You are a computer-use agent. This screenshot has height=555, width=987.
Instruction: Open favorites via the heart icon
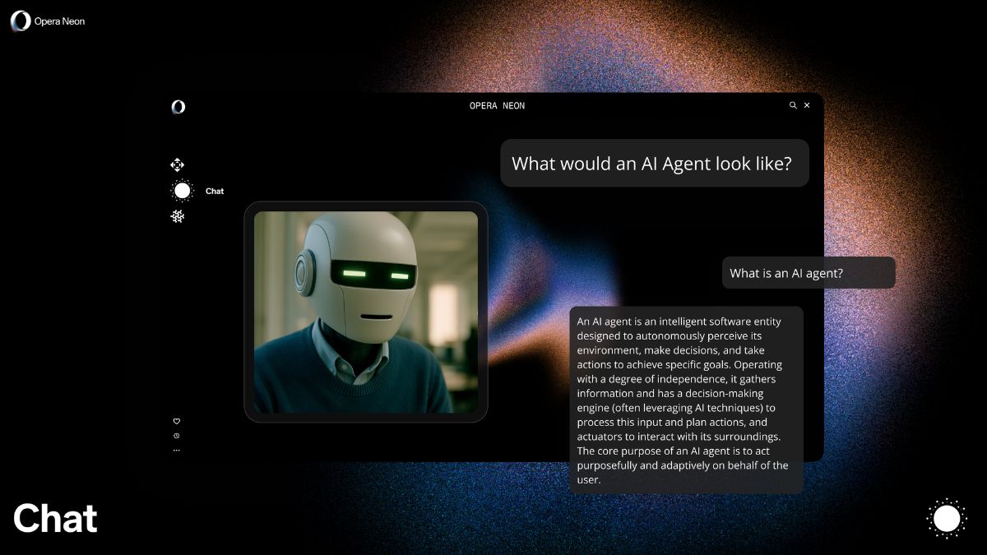coord(176,420)
